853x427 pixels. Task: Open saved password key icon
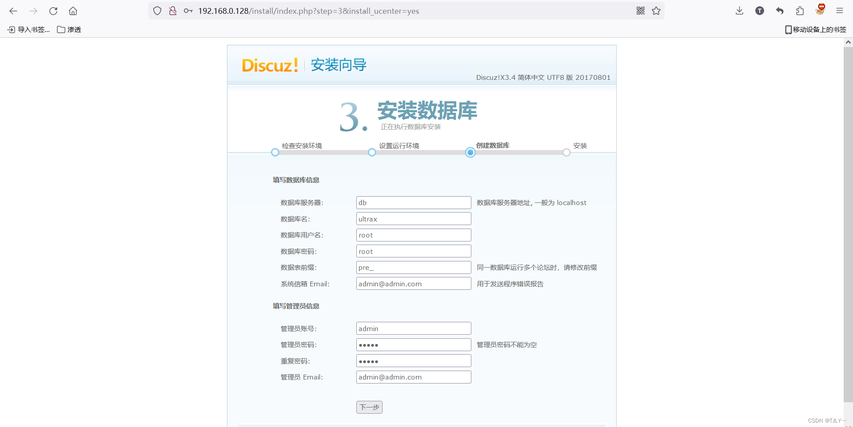(x=188, y=11)
